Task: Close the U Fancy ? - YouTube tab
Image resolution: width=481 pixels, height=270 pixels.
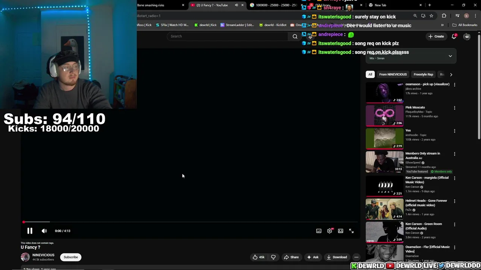Action: [242, 5]
